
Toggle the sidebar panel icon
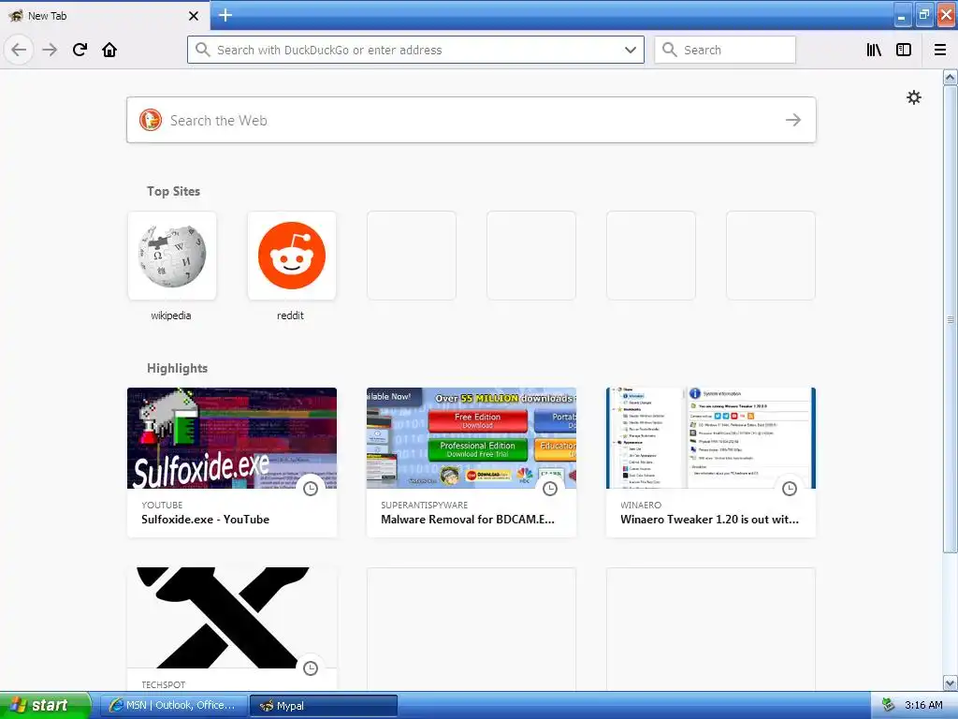click(904, 50)
